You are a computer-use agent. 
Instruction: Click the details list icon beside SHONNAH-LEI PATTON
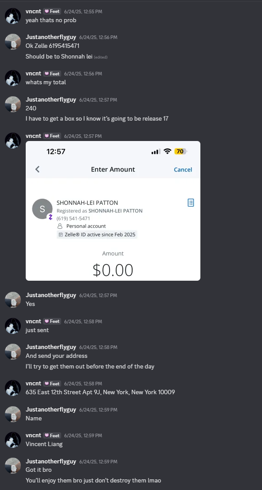pos(191,203)
